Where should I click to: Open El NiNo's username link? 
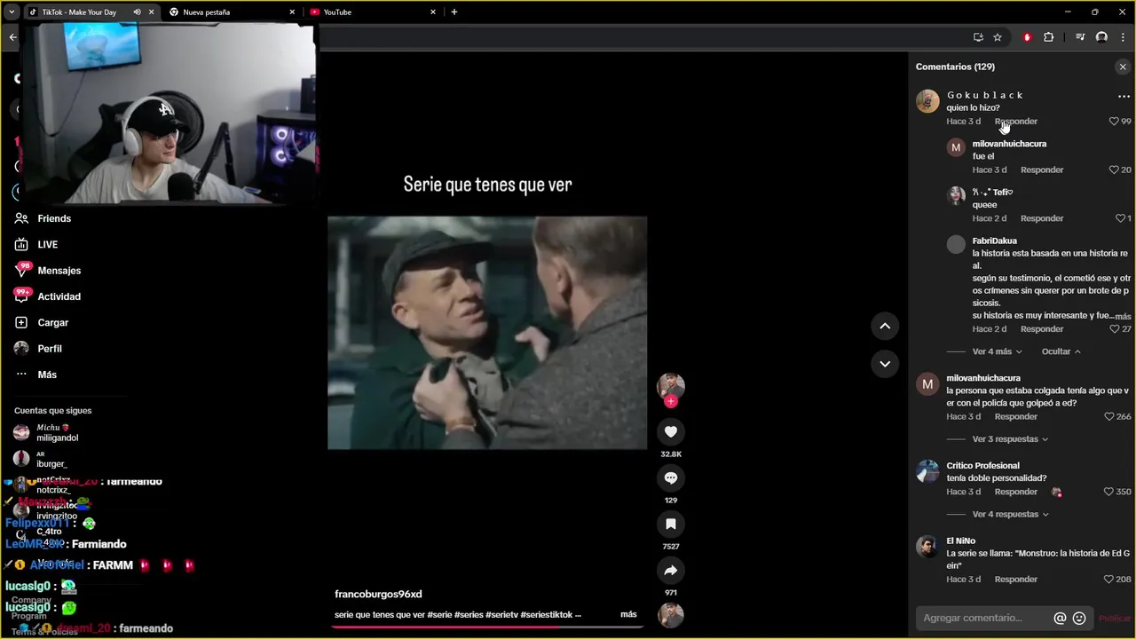[x=960, y=540]
